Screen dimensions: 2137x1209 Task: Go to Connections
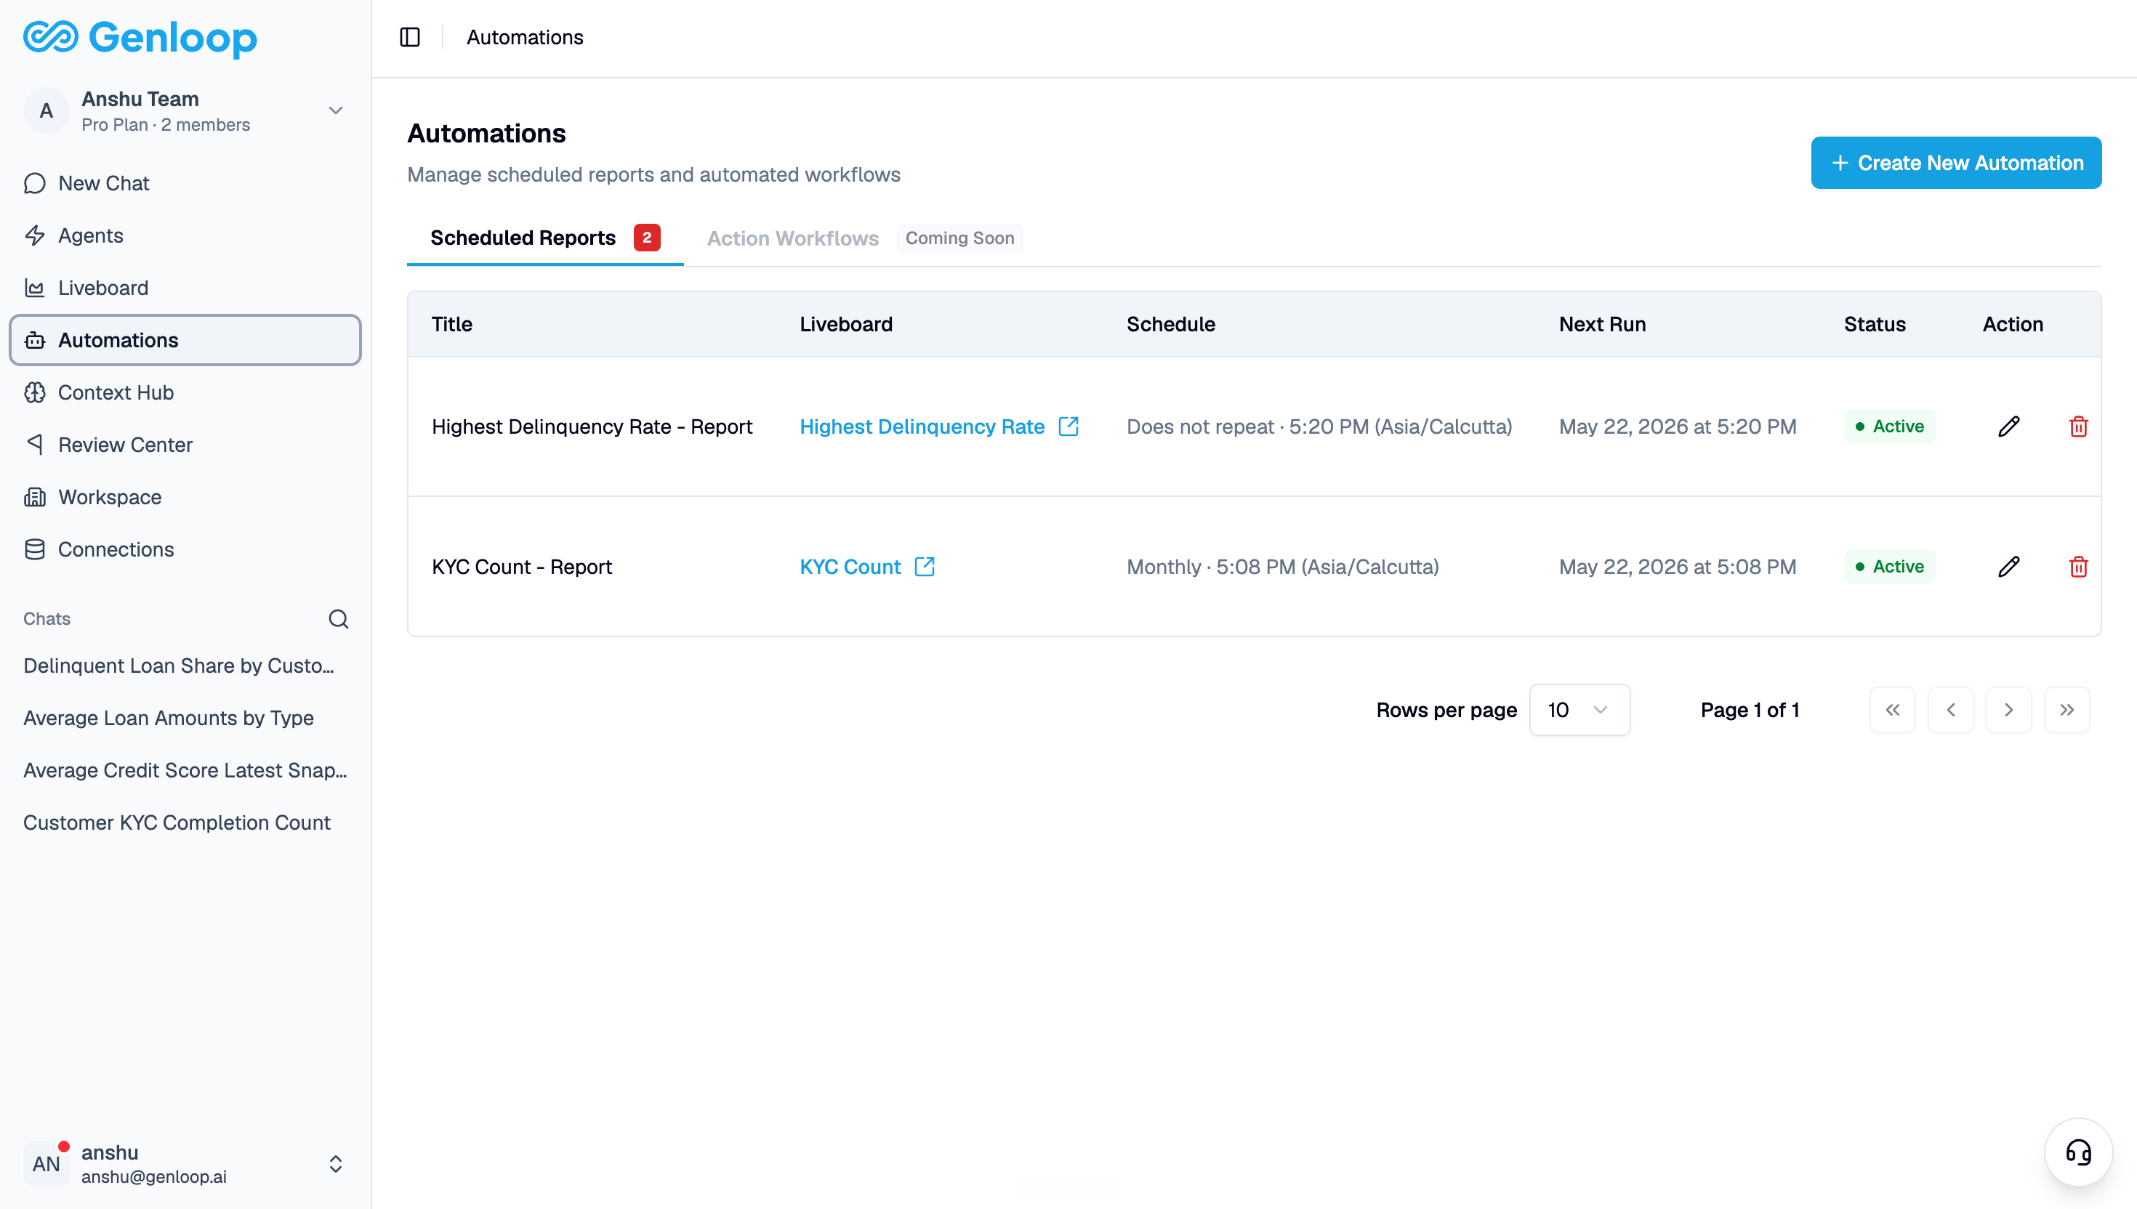pos(185,550)
